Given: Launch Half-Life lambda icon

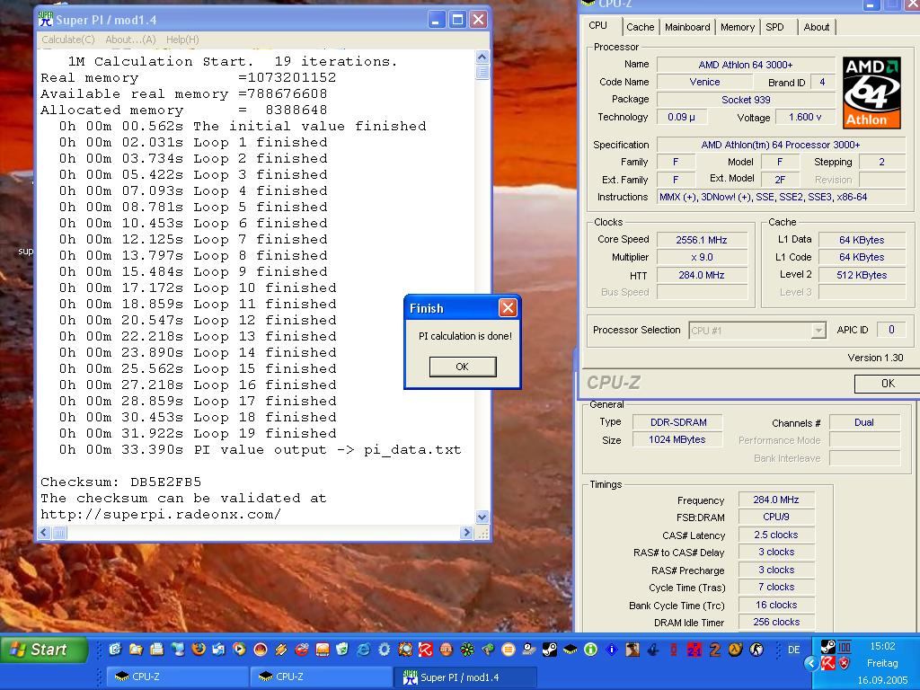Looking at the screenshot, I should point(735,649).
